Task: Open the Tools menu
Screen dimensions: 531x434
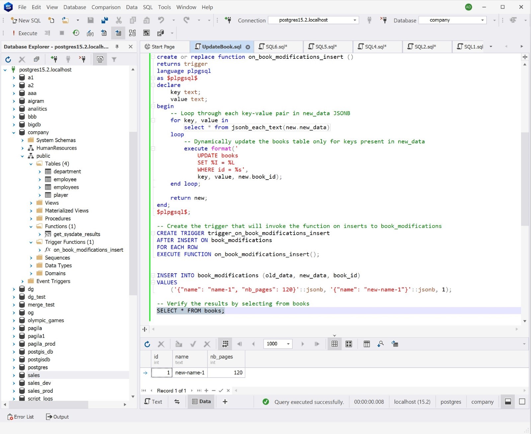Action: 164,7
